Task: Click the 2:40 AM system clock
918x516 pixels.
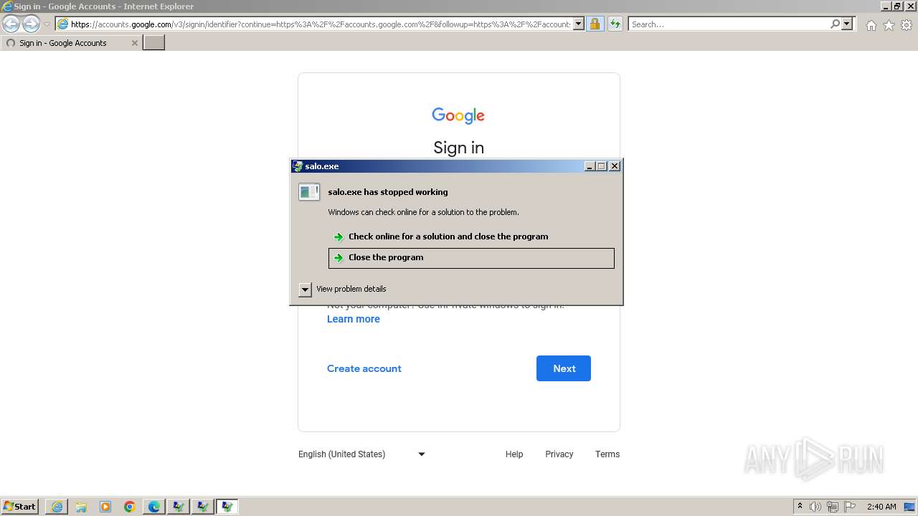Action: click(x=881, y=507)
